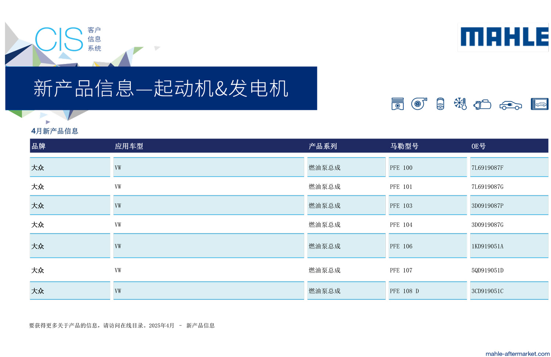Click OE number 1KD919051A
Image resolution: width=551 pixels, height=357 pixels.
(487, 246)
